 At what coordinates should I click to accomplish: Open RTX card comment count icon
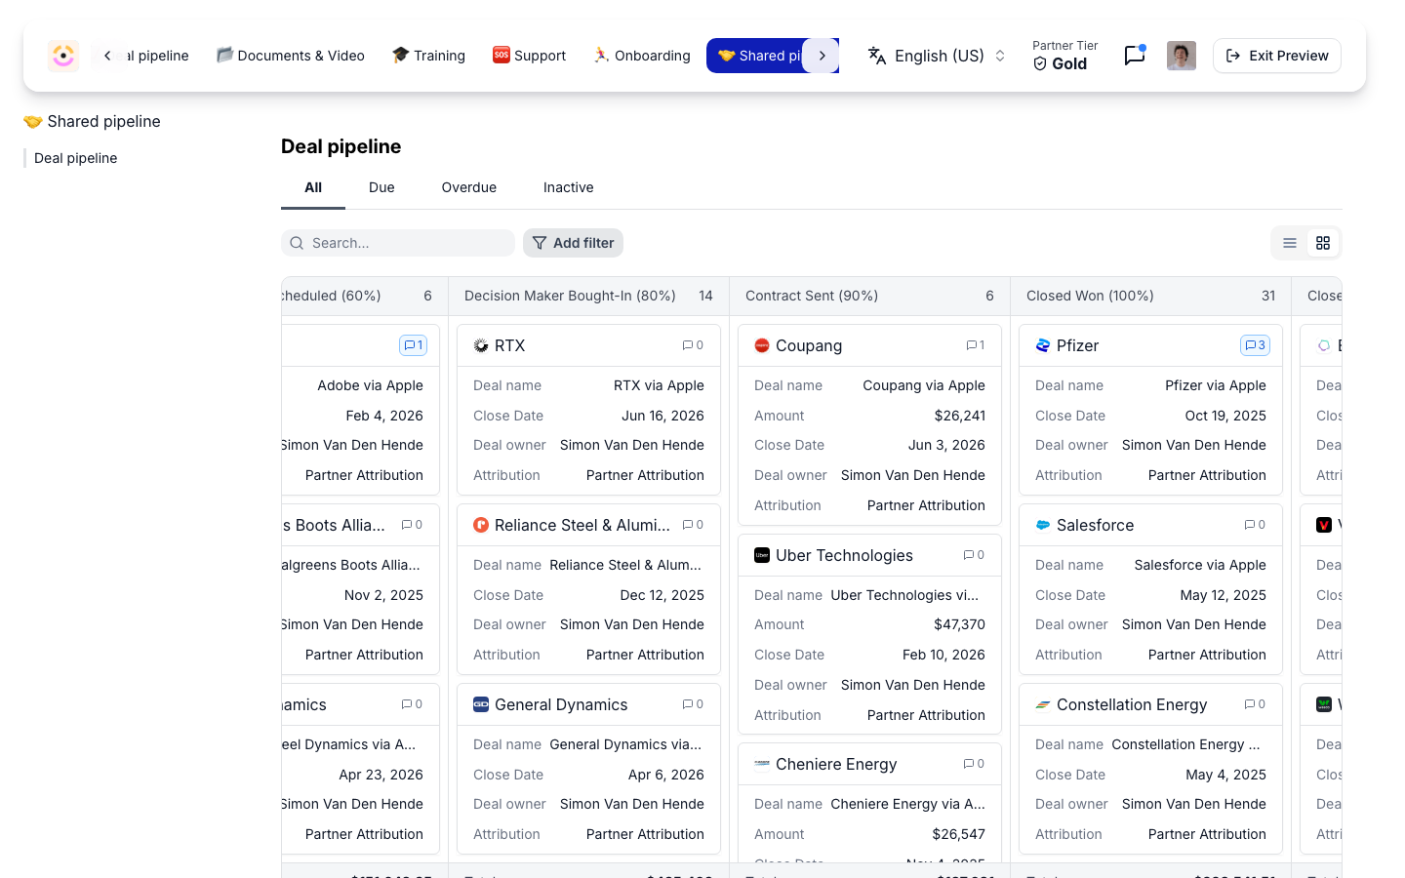[693, 345]
